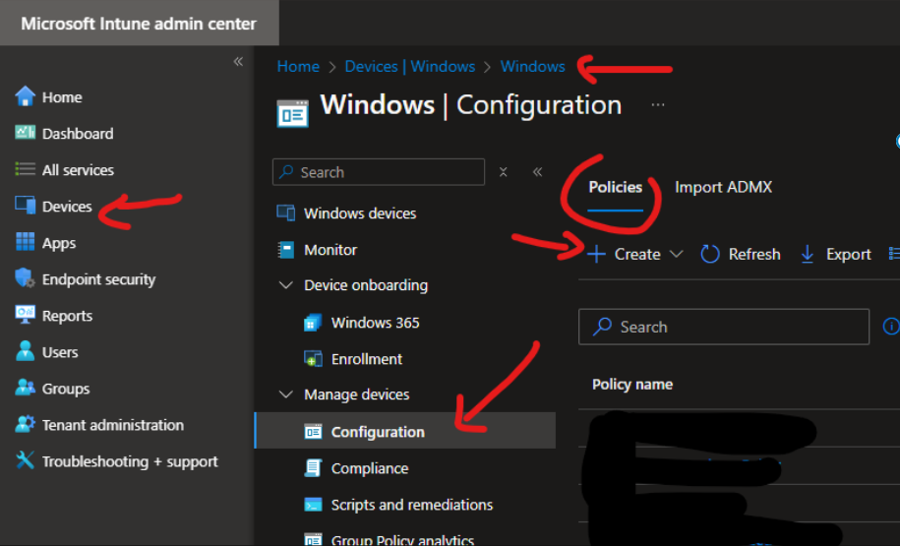
Task: Clear the blade search with X icon
Action: point(503,172)
